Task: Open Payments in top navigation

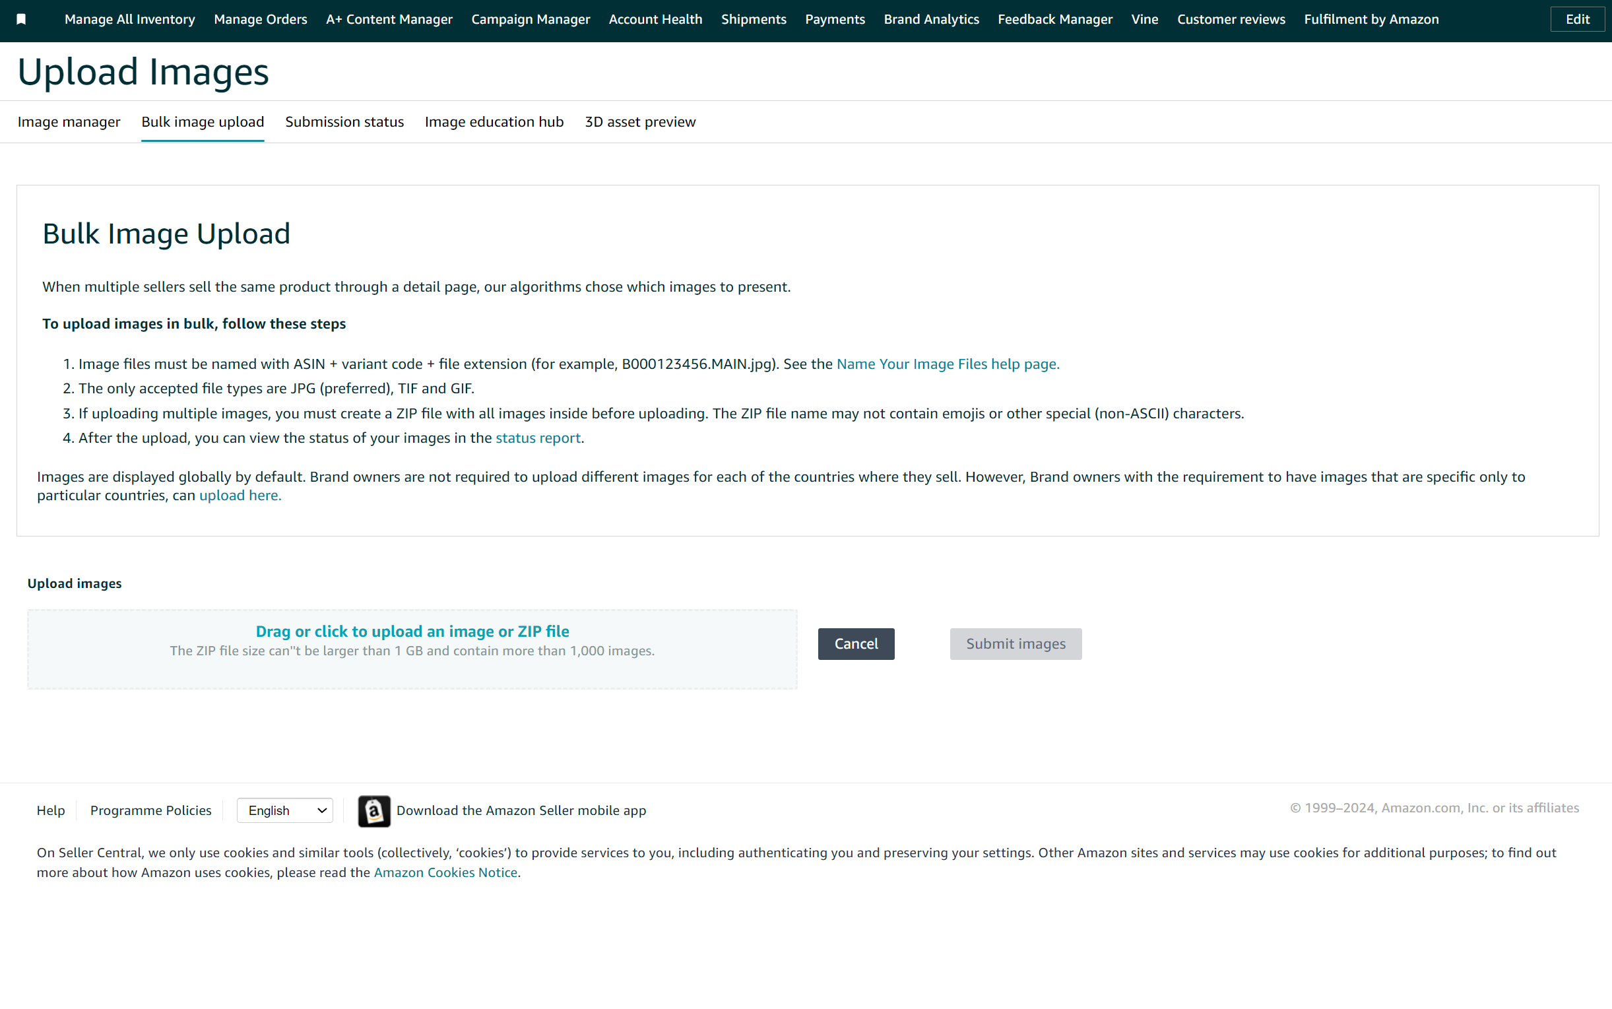Action: click(835, 19)
